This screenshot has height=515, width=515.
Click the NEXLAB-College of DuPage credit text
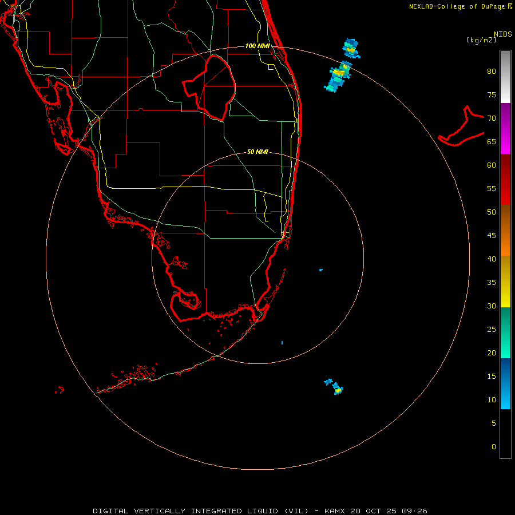click(x=458, y=6)
